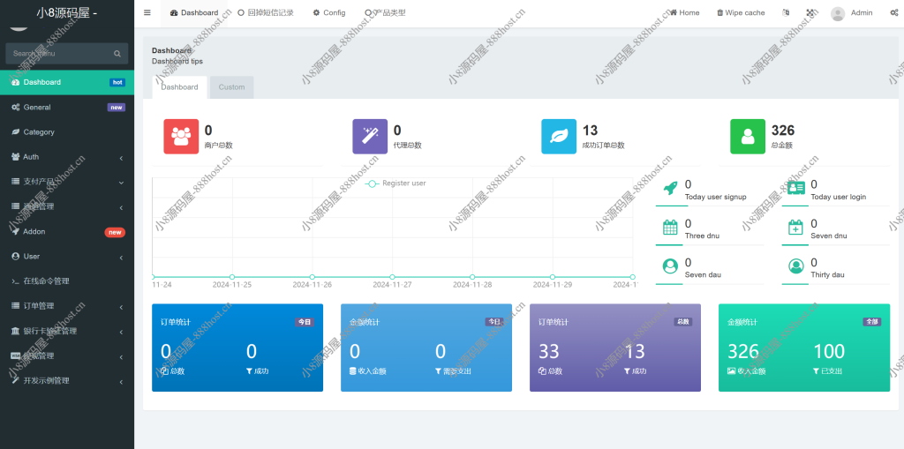The image size is (904, 449).
Task: Click the Today user signup label
Action: pyautogui.click(x=715, y=197)
